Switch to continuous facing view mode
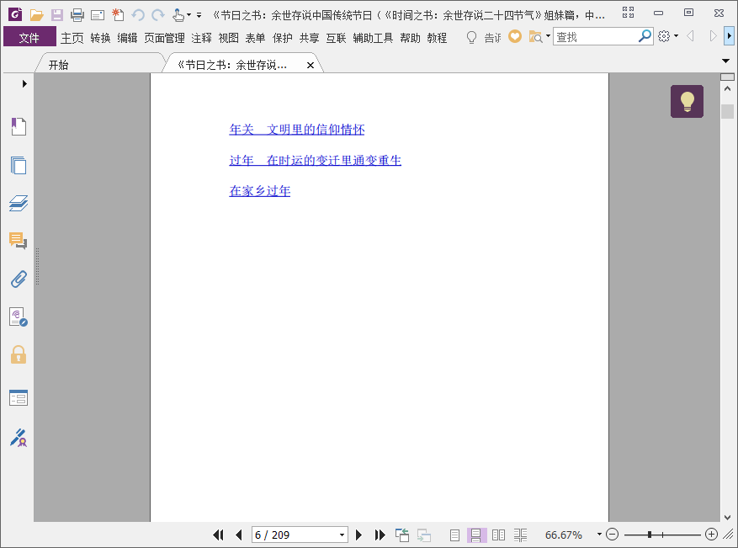The height and width of the screenshot is (548, 738). click(520, 535)
